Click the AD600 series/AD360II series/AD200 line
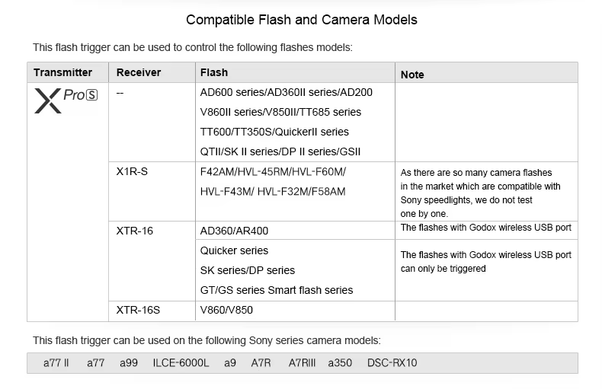This screenshot has height=389, width=602. pos(286,92)
